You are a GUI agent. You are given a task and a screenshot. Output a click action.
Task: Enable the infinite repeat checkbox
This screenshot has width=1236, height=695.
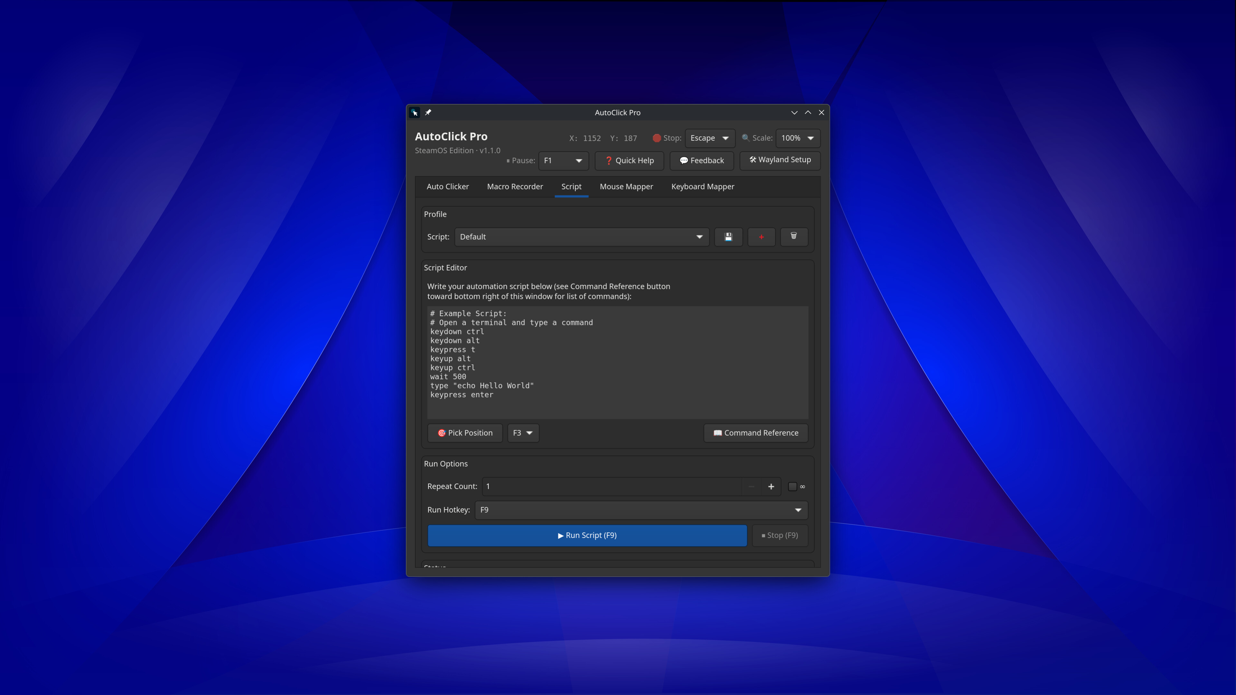click(793, 486)
